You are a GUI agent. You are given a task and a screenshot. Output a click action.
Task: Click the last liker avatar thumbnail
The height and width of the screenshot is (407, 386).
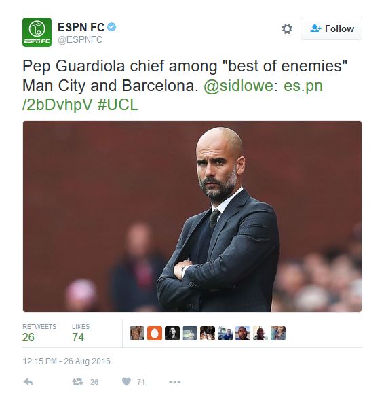point(278,334)
